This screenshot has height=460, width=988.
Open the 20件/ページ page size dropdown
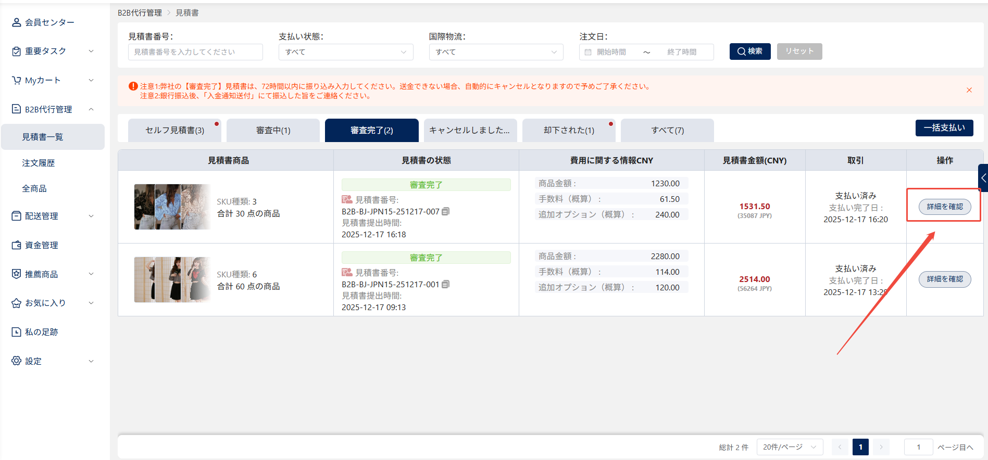tap(790, 447)
